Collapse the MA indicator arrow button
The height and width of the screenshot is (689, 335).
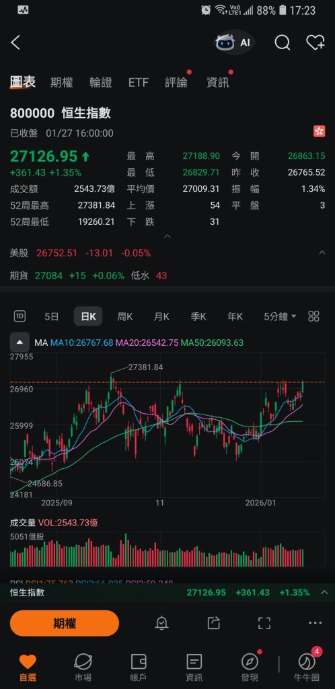20,342
